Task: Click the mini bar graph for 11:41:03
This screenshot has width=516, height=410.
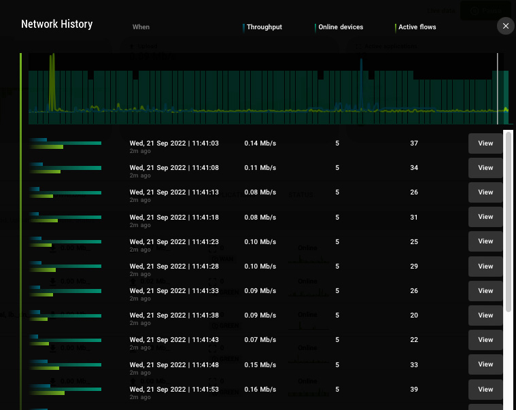Action: click(65, 143)
